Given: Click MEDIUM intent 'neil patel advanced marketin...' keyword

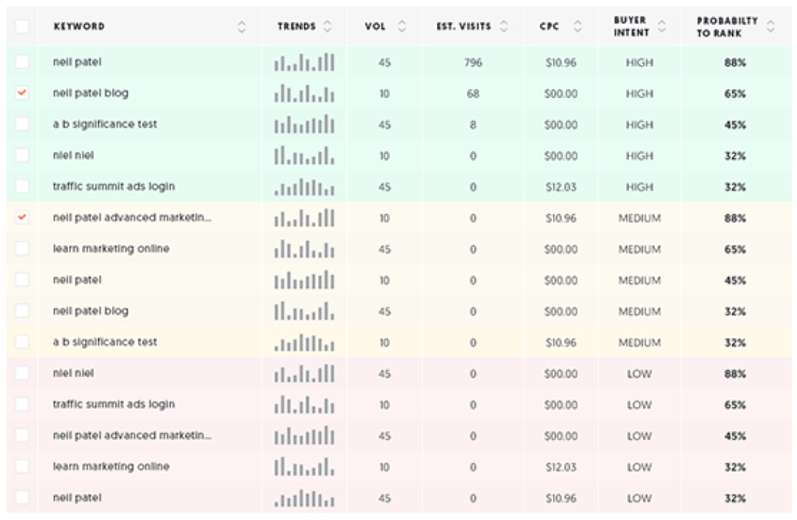Looking at the screenshot, I should click(132, 218).
